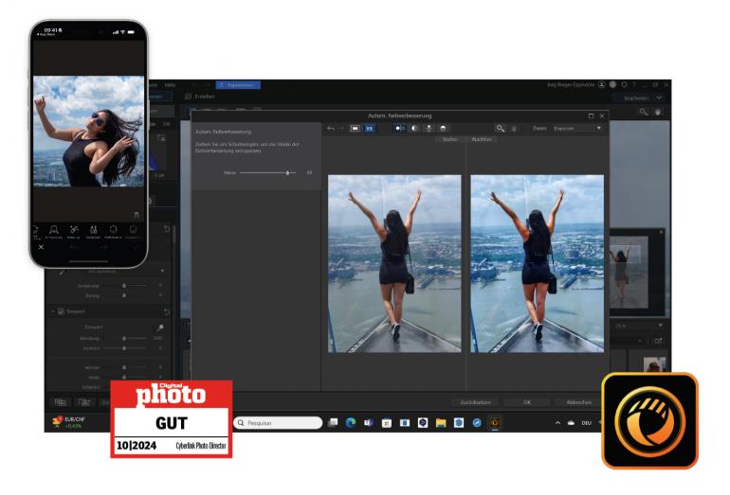Open Zoom dropdown showing Einpassen
Image resolution: width=730 pixels, height=495 pixels.
click(577, 129)
